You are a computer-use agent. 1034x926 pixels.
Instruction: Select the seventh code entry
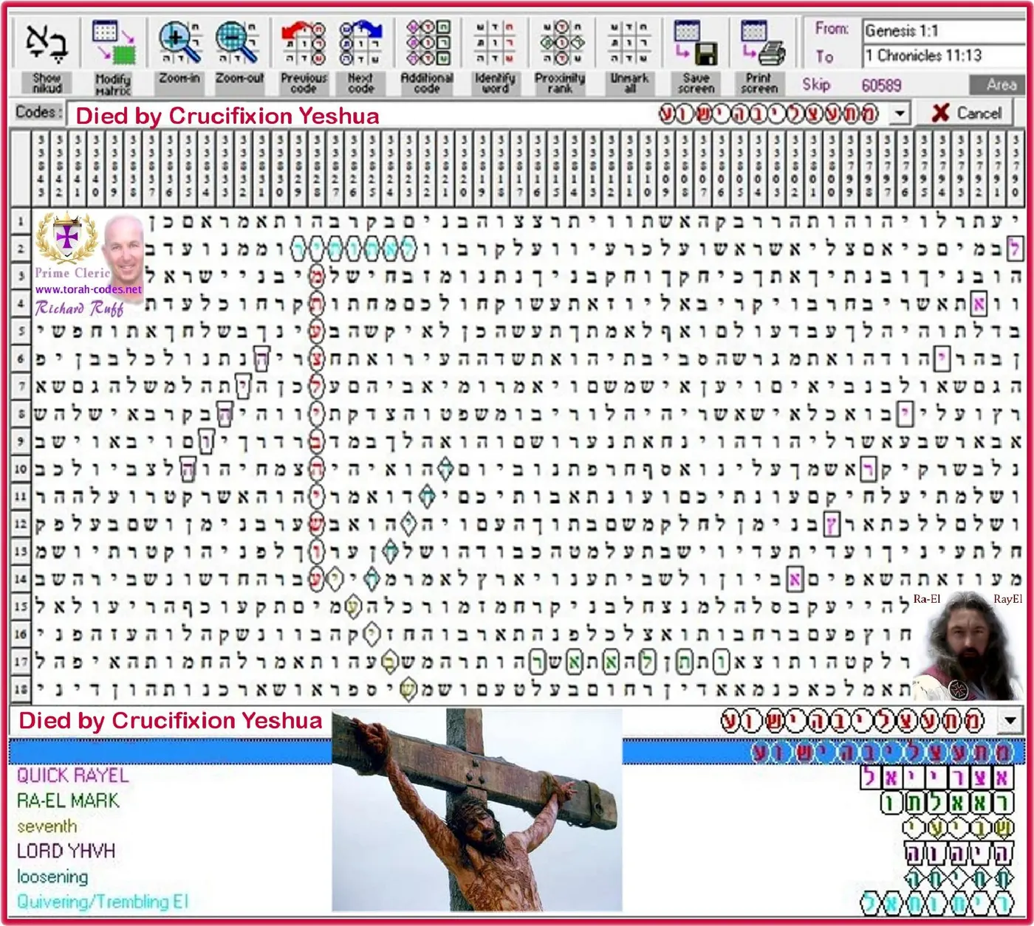coord(47,826)
